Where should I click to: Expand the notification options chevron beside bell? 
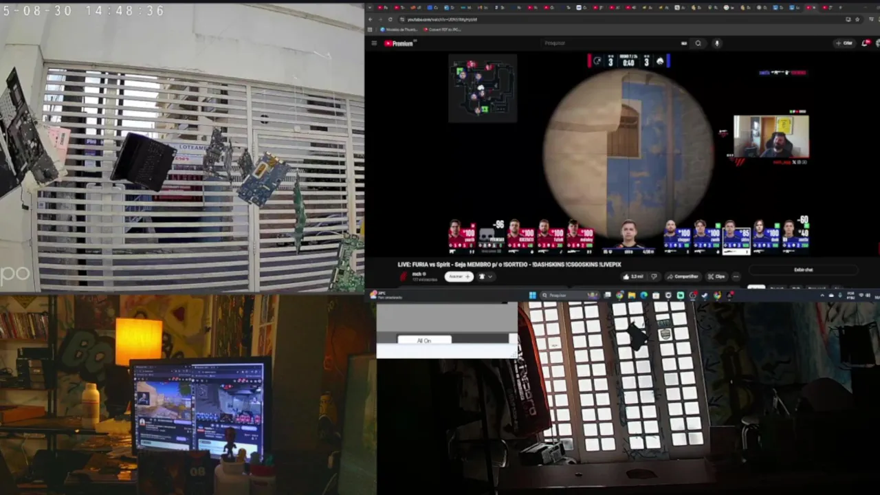pos(490,276)
